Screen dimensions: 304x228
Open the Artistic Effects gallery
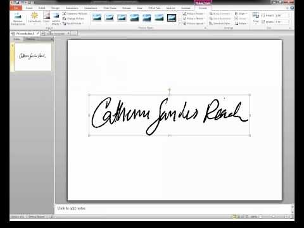[56, 18]
